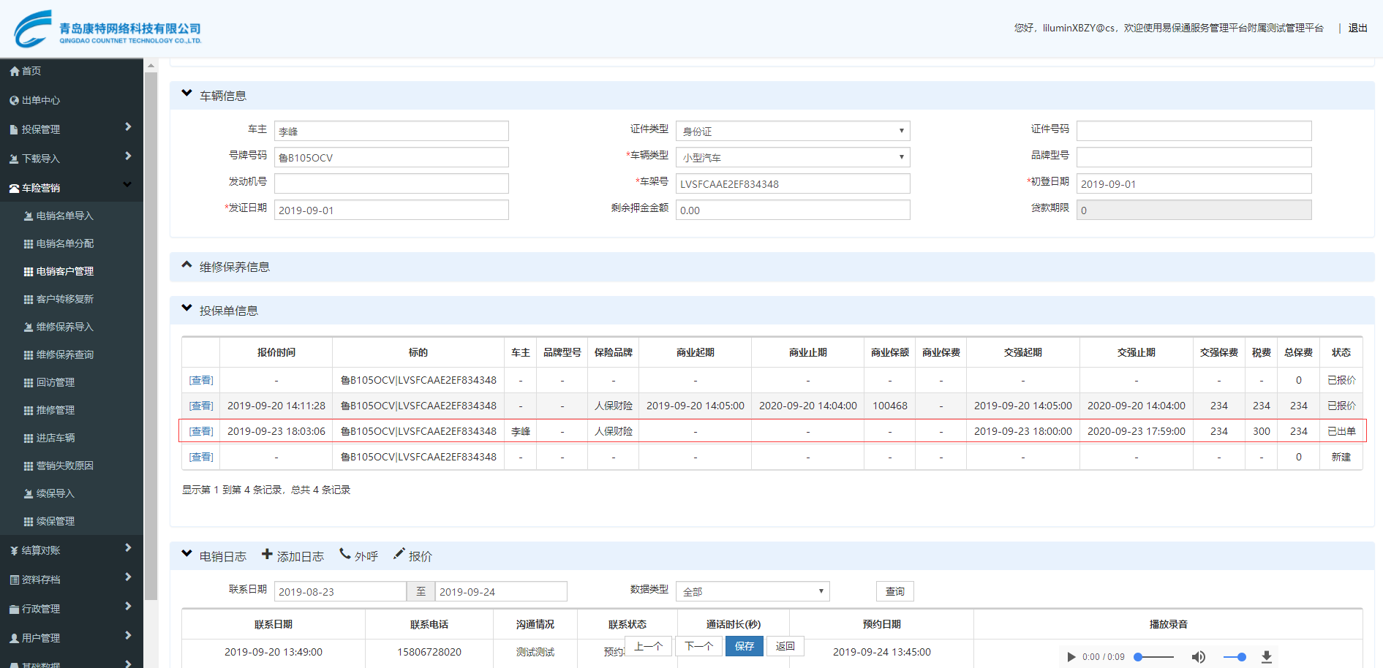Open the 证件类型 dropdown
This screenshot has width=1383, height=668.
792,132
